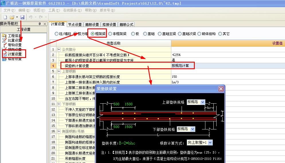Select 弯钩设置 in the navigation panel
285x163 pixels.
15,45
